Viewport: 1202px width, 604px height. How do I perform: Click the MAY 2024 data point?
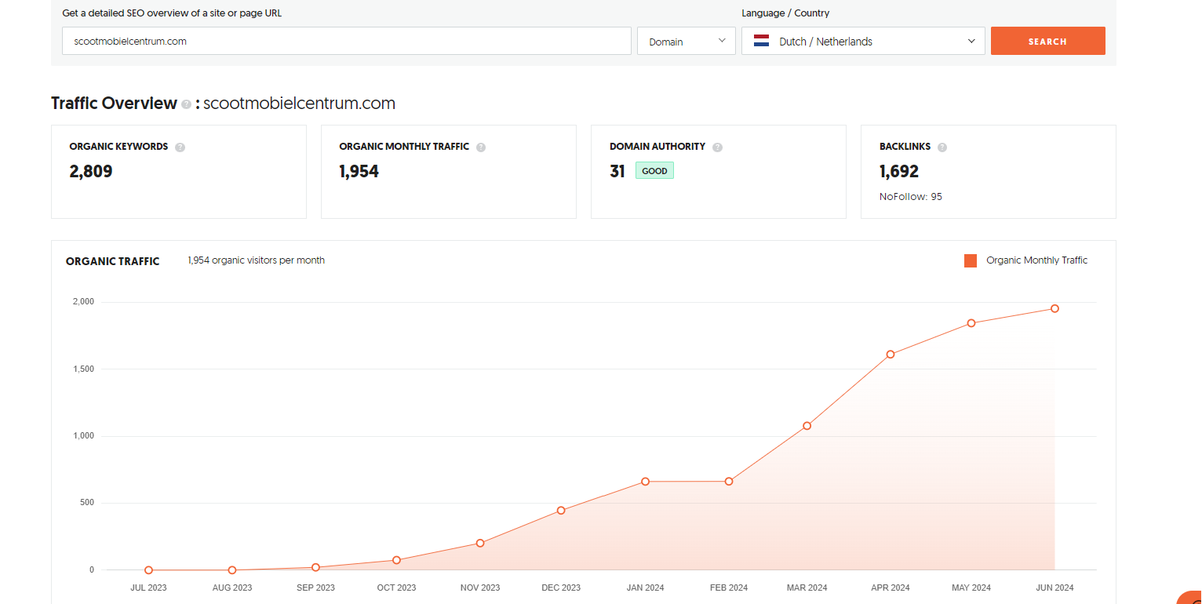point(971,323)
